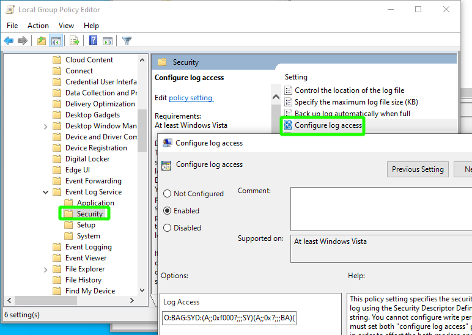Image resolution: width=472 pixels, height=335 pixels.
Task: Click the policy setting link
Action: point(191,98)
